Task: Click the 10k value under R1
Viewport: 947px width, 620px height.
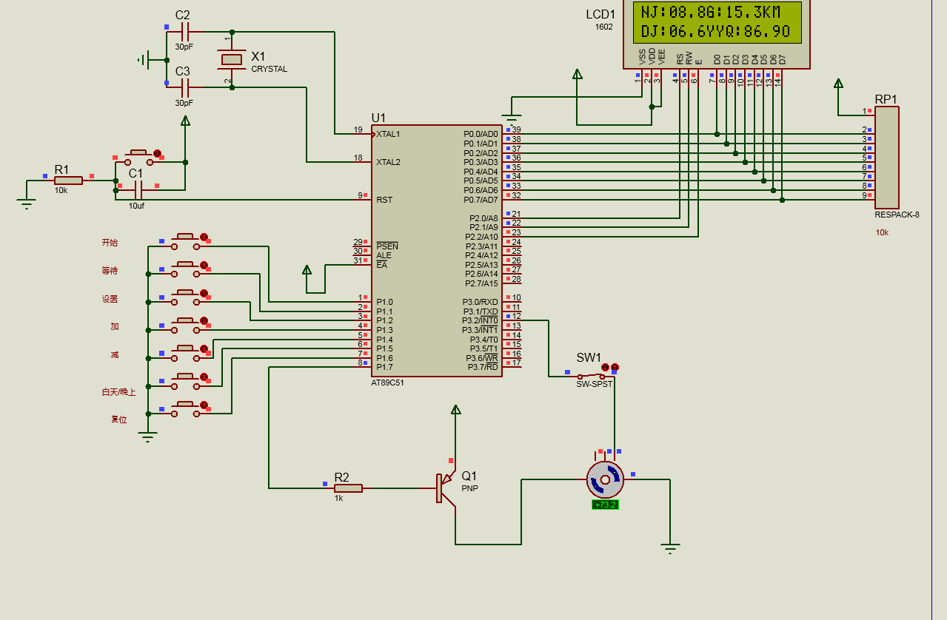Action: coord(61,190)
